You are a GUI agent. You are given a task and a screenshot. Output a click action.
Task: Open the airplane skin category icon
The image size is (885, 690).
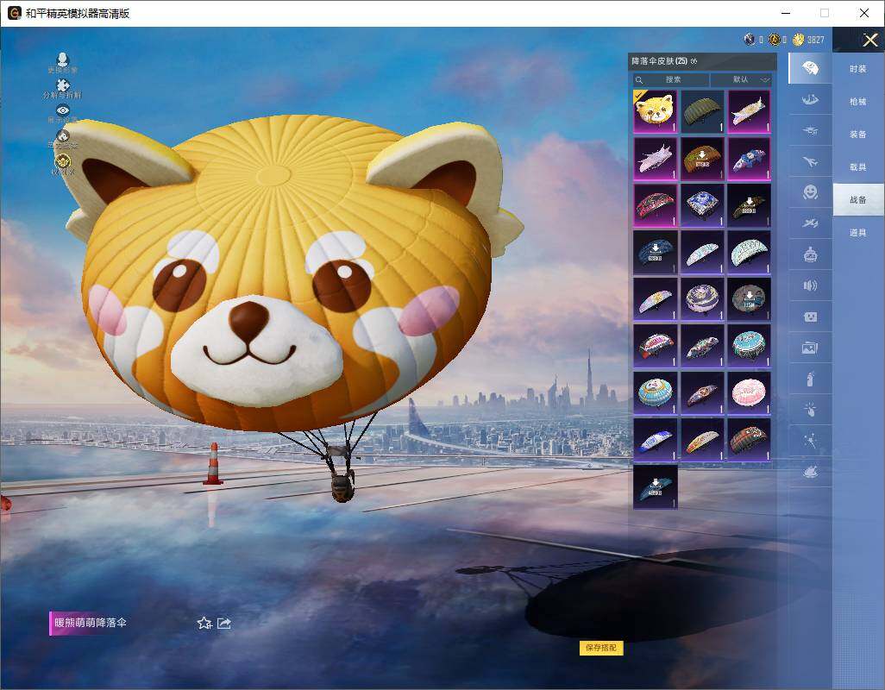(x=810, y=162)
